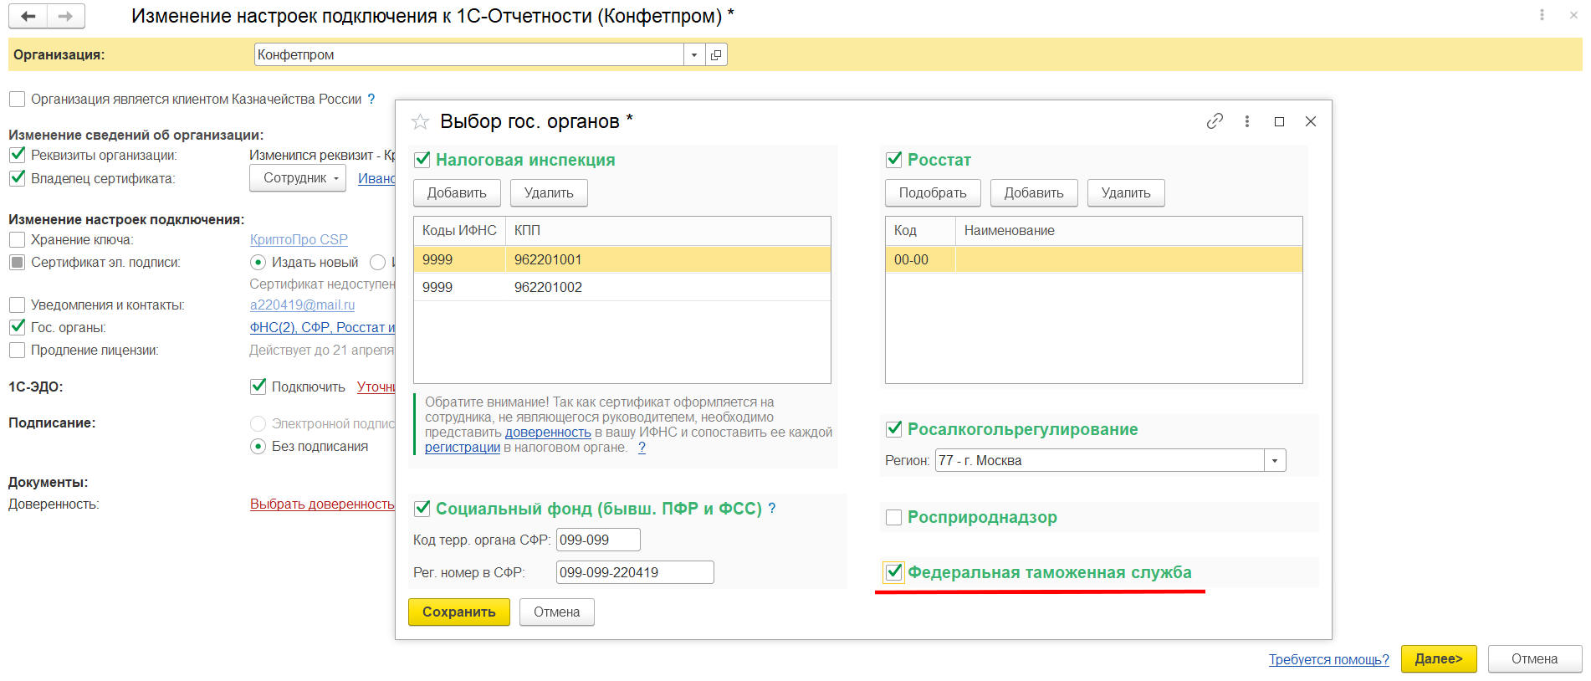
Task: Click the yellow Сохранить button
Action: point(459,612)
